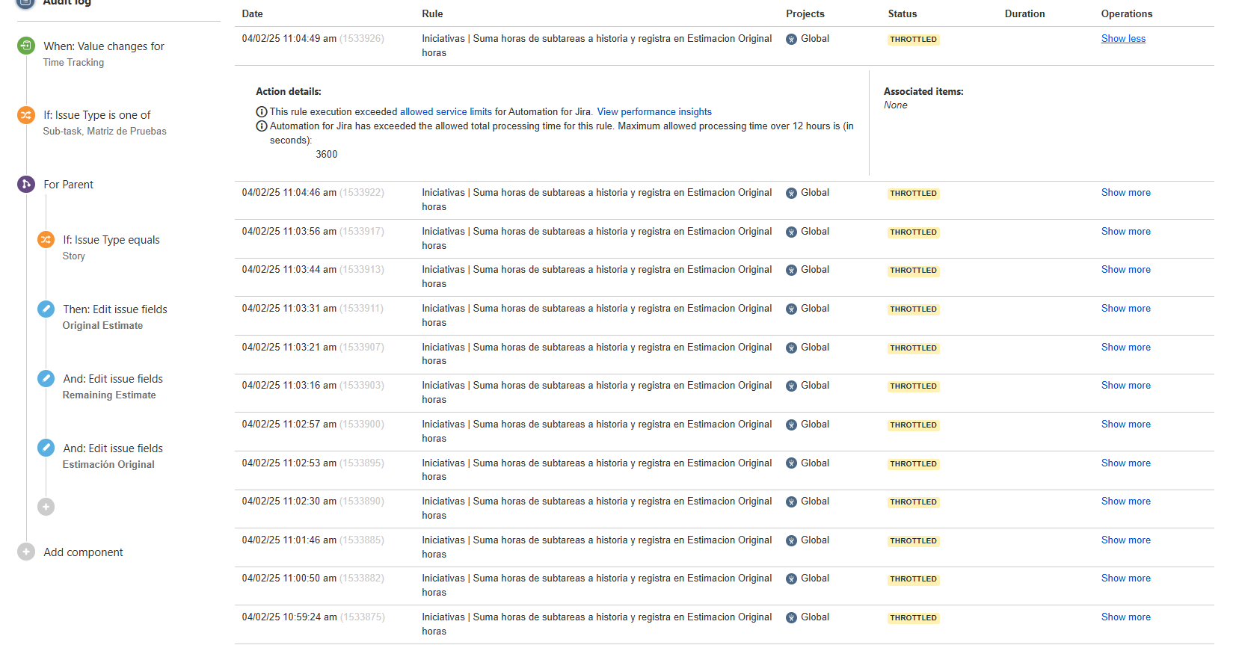Viewport: 1239px width, 645px height.
Task: Expand details for the 11:03:21 am entry
Action: tap(1126, 348)
